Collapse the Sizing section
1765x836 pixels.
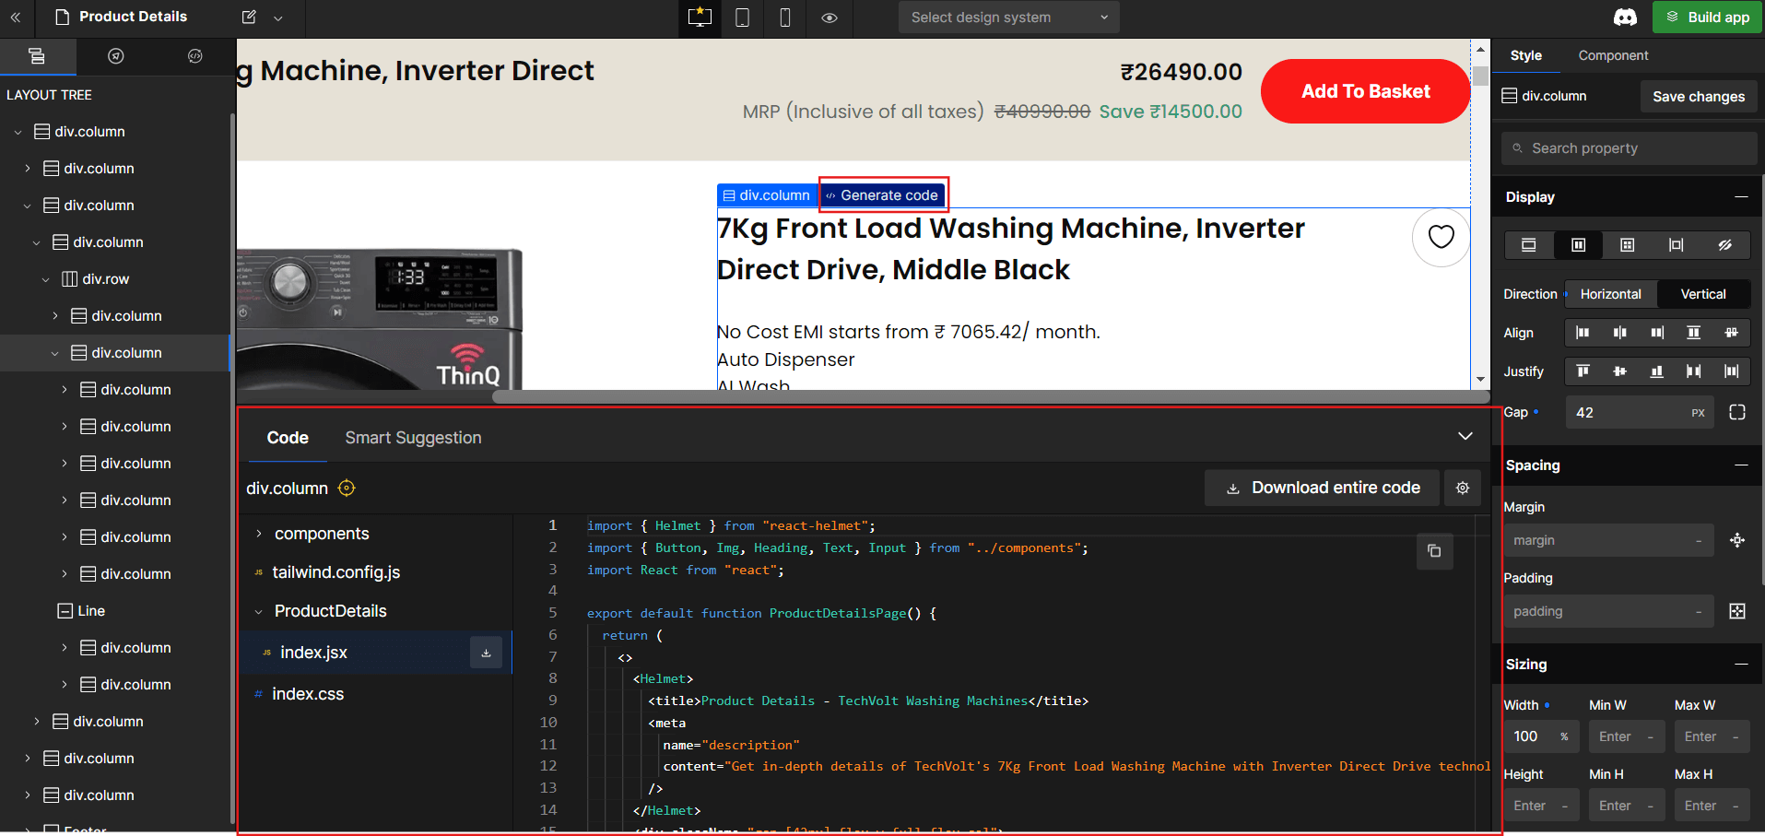point(1741,665)
